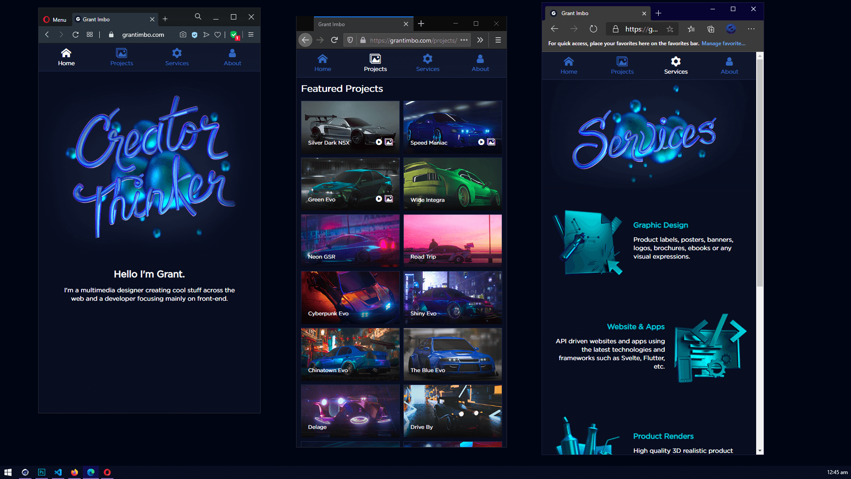This screenshot has height=479, width=851.
Task: Take a snapshot with Opera's camera icon
Action: [x=183, y=35]
